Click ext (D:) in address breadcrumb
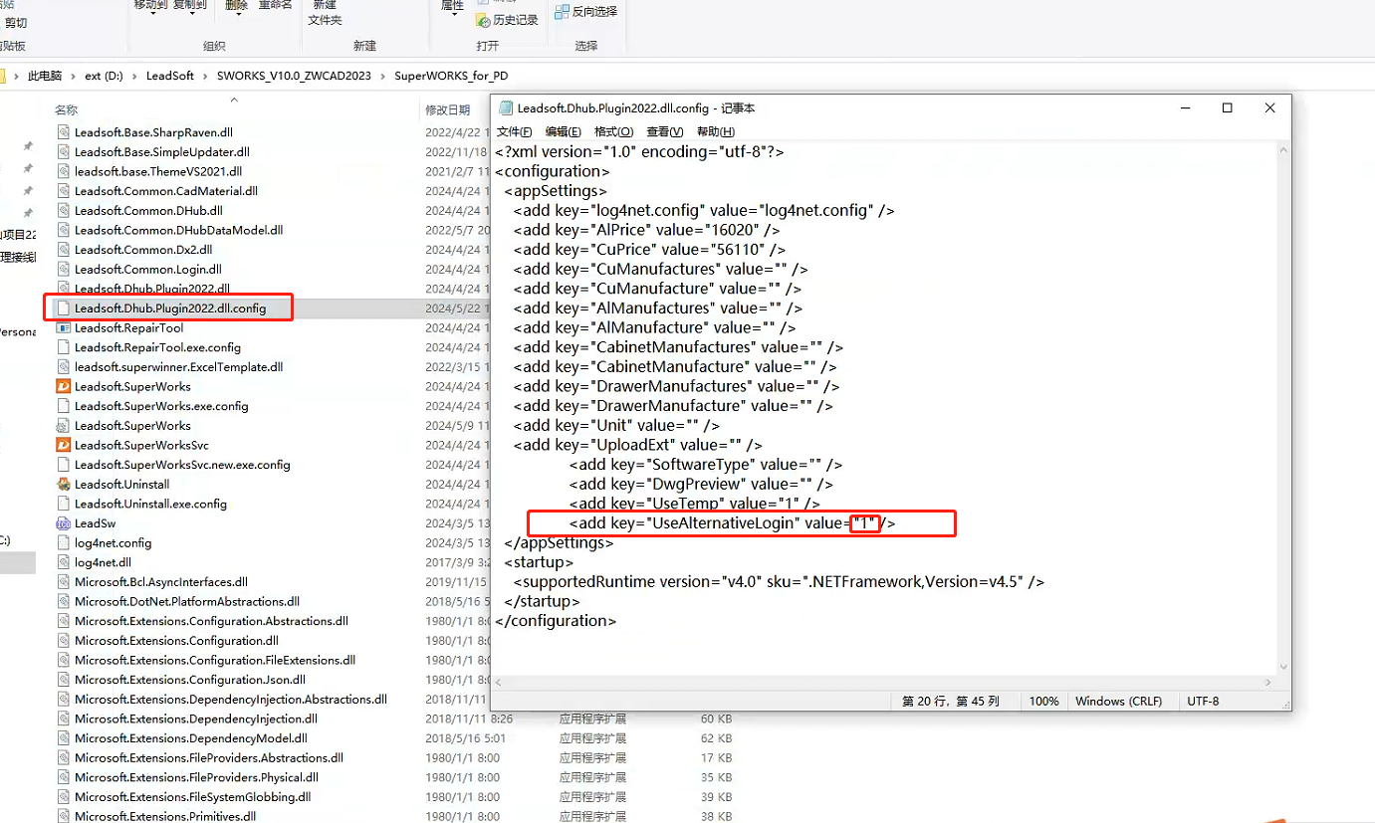This screenshot has height=823, width=1375. 105,76
